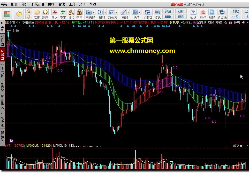The image size is (249, 173).
Task: Expand the 自选股 dropdown arrow
Action: (x=94, y=12)
